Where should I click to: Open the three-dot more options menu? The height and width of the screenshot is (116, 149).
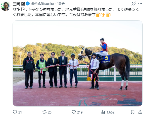(140, 4)
